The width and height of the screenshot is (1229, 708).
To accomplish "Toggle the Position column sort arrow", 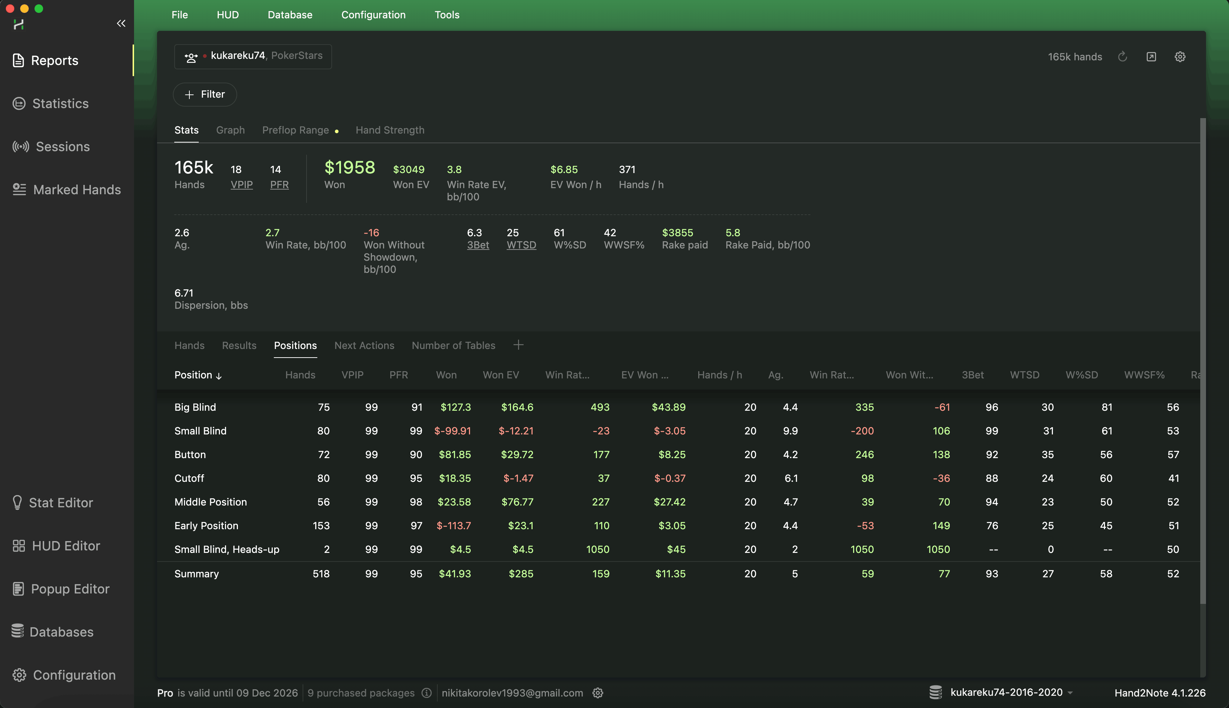I will click(218, 376).
